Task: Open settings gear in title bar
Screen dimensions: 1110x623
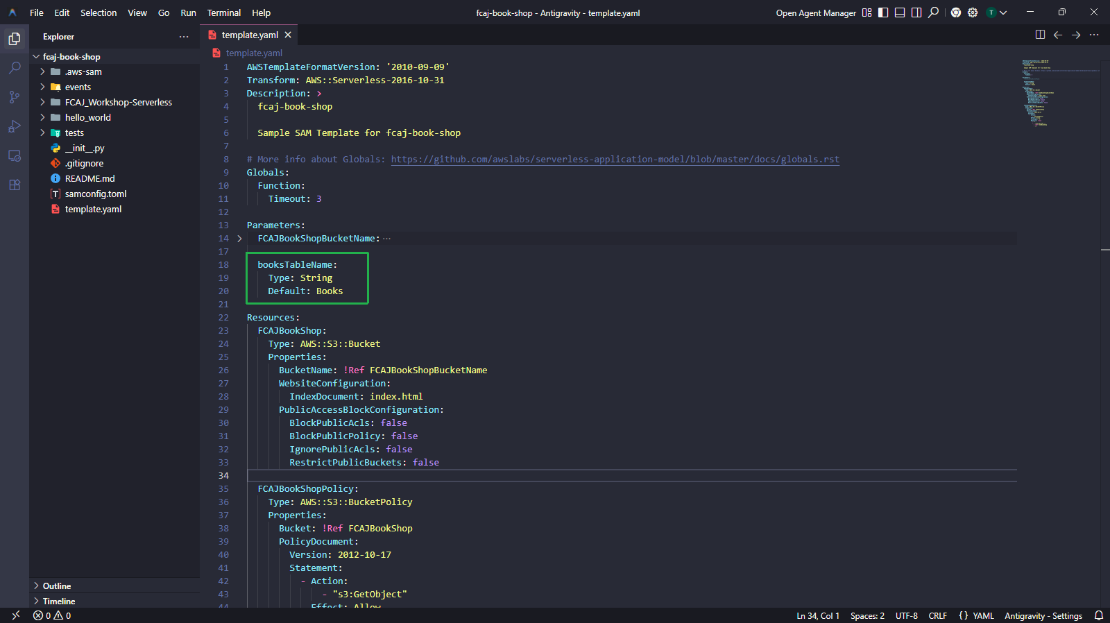Action: [973, 12]
